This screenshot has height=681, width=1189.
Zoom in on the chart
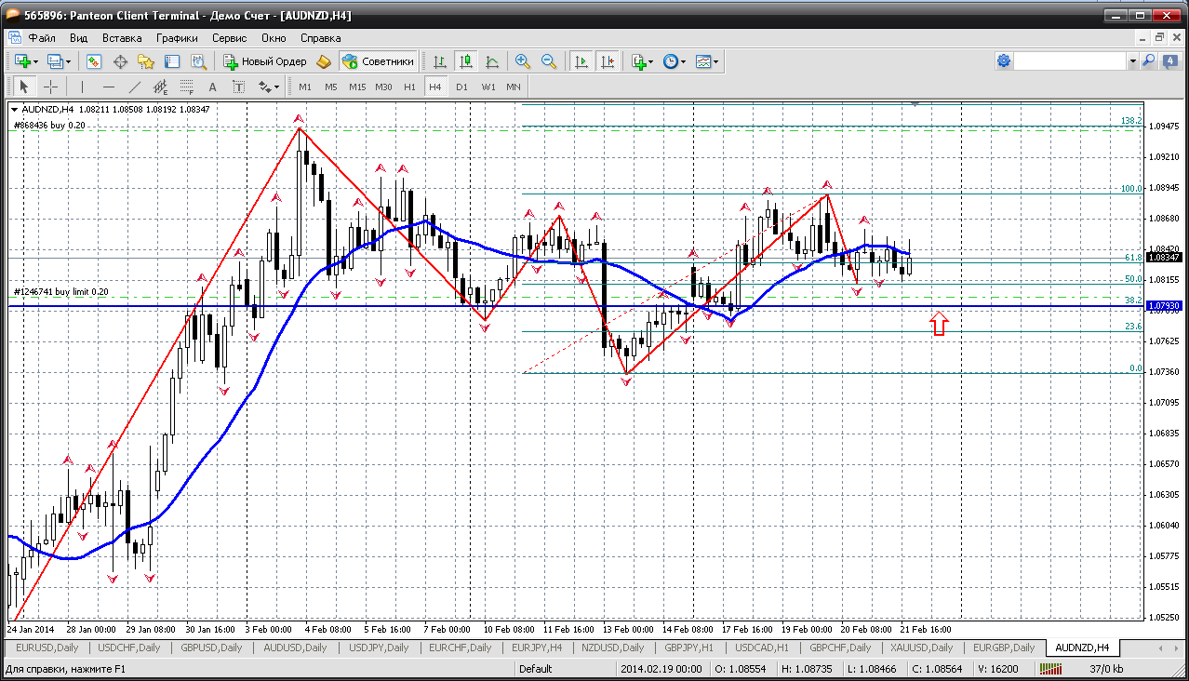523,61
